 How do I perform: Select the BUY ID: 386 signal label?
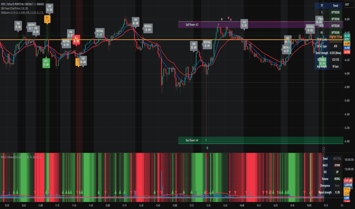point(46,63)
